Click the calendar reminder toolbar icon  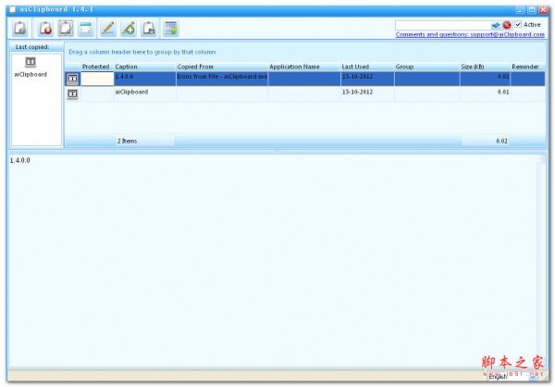pos(86,28)
